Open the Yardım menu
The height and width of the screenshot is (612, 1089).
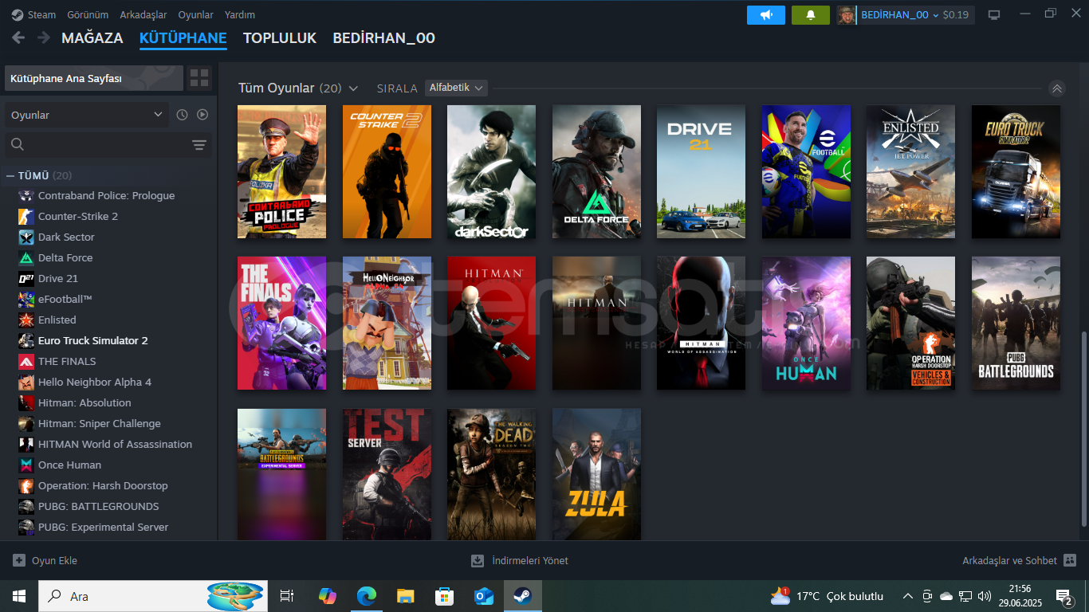pyautogui.click(x=240, y=14)
